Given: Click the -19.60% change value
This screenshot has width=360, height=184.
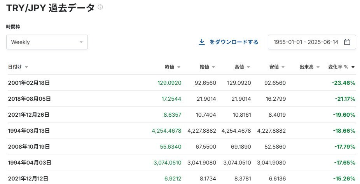Looking at the screenshot, I should coord(344,115).
